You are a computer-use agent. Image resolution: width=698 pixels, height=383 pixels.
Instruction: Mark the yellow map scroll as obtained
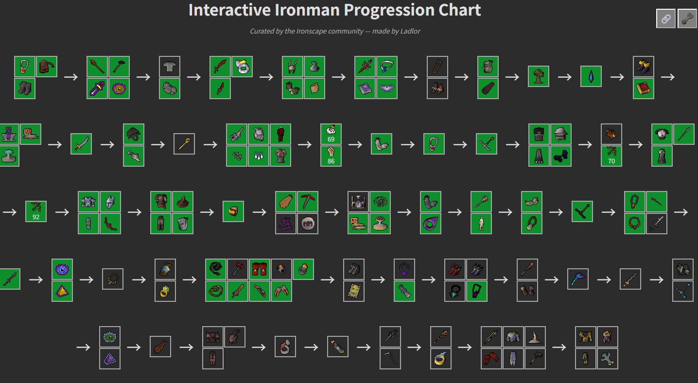(x=354, y=291)
